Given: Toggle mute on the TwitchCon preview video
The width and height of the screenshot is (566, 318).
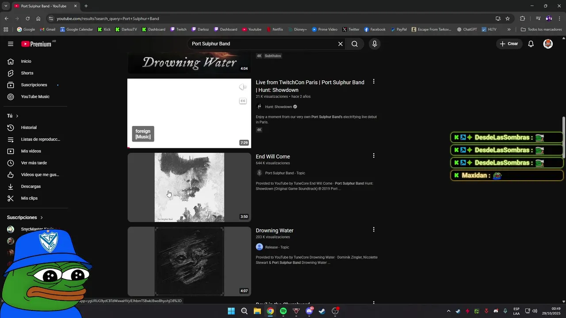Looking at the screenshot, I should coord(243,87).
